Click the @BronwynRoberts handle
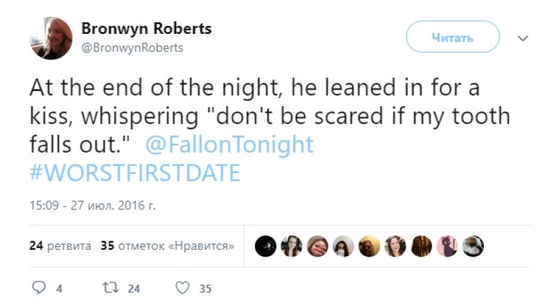This screenshot has height=298, width=559. click(132, 48)
